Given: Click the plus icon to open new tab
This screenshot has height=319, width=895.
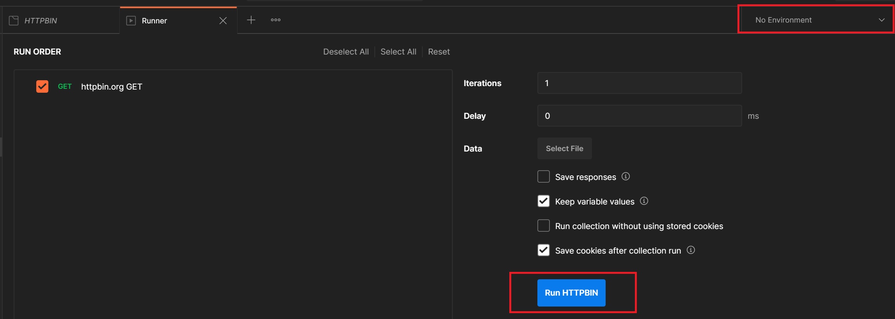Looking at the screenshot, I should (251, 20).
